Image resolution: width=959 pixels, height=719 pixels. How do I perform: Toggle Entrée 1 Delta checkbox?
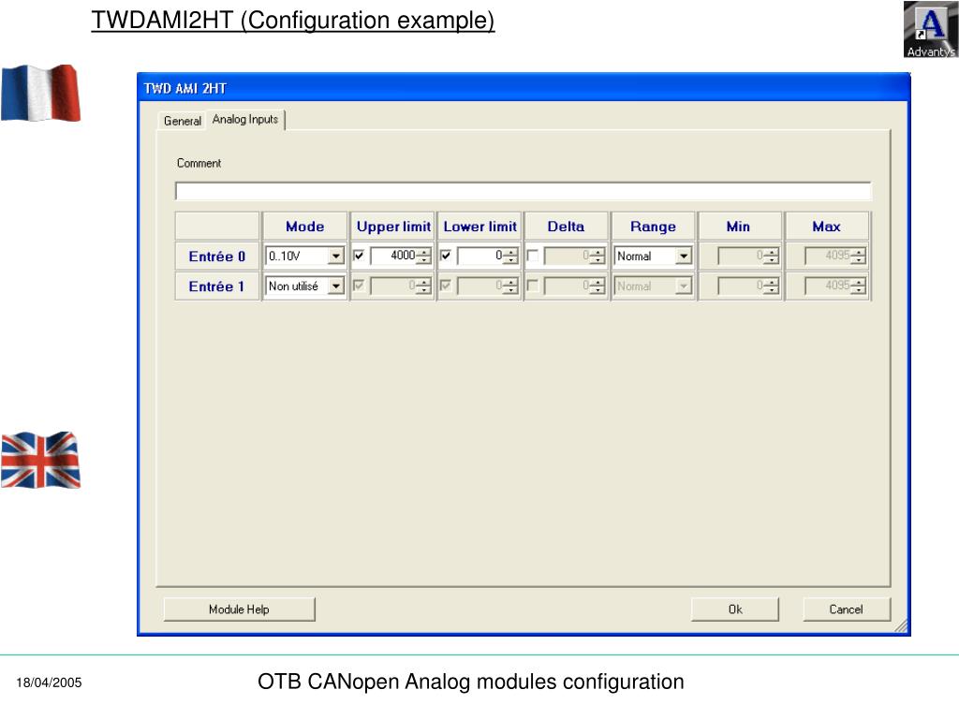[533, 286]
